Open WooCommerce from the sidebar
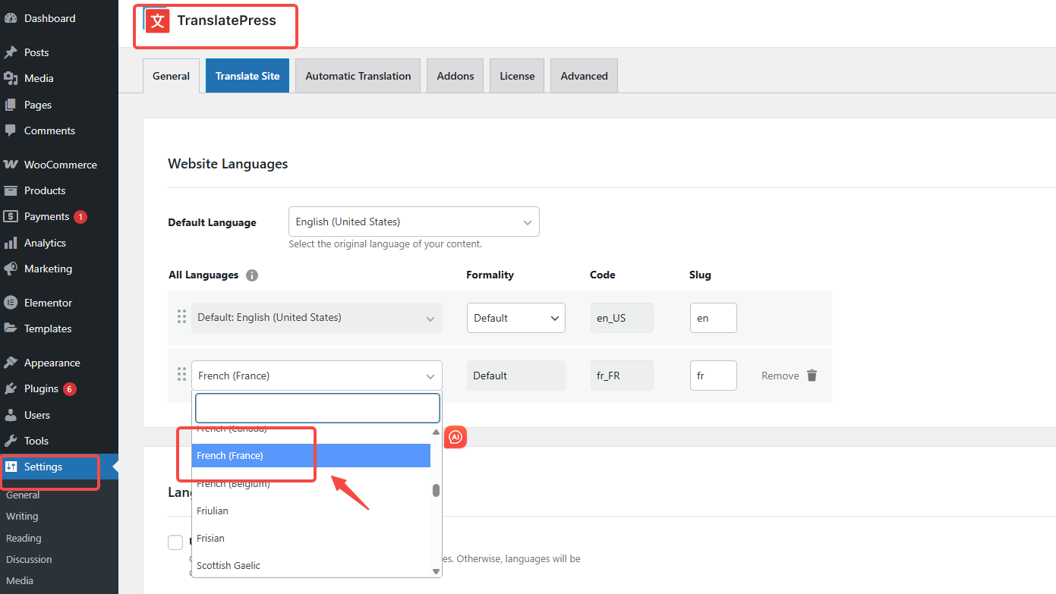Image resolution: width=1056 pixels, height=594 pixels. pyautogui.click(x=60, y=165)
